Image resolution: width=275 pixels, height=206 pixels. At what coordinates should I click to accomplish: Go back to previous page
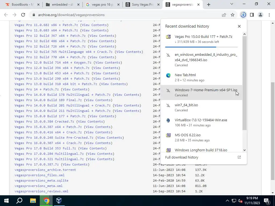[x=6, y=15]
